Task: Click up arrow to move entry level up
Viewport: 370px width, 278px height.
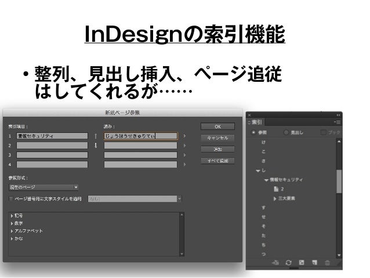Action: tap(96, 136)
